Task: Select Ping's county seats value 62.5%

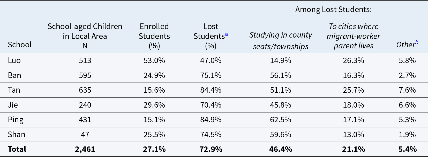Action: coord(281,120)
